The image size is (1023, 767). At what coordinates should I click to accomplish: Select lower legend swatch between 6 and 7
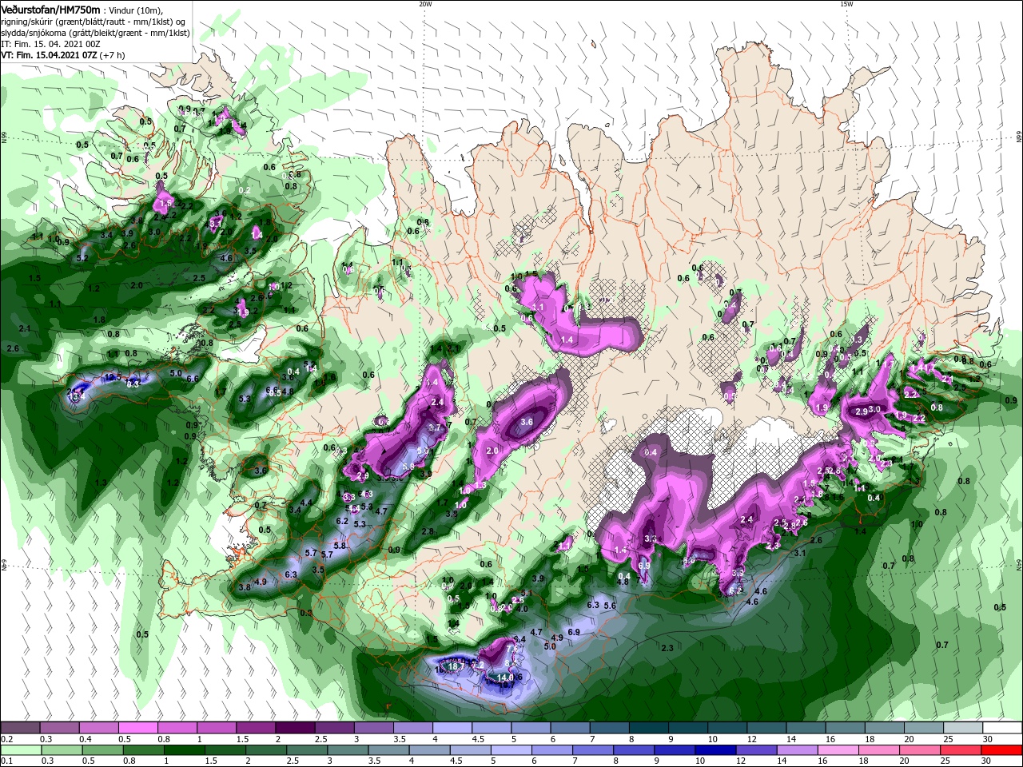(552, 750)
